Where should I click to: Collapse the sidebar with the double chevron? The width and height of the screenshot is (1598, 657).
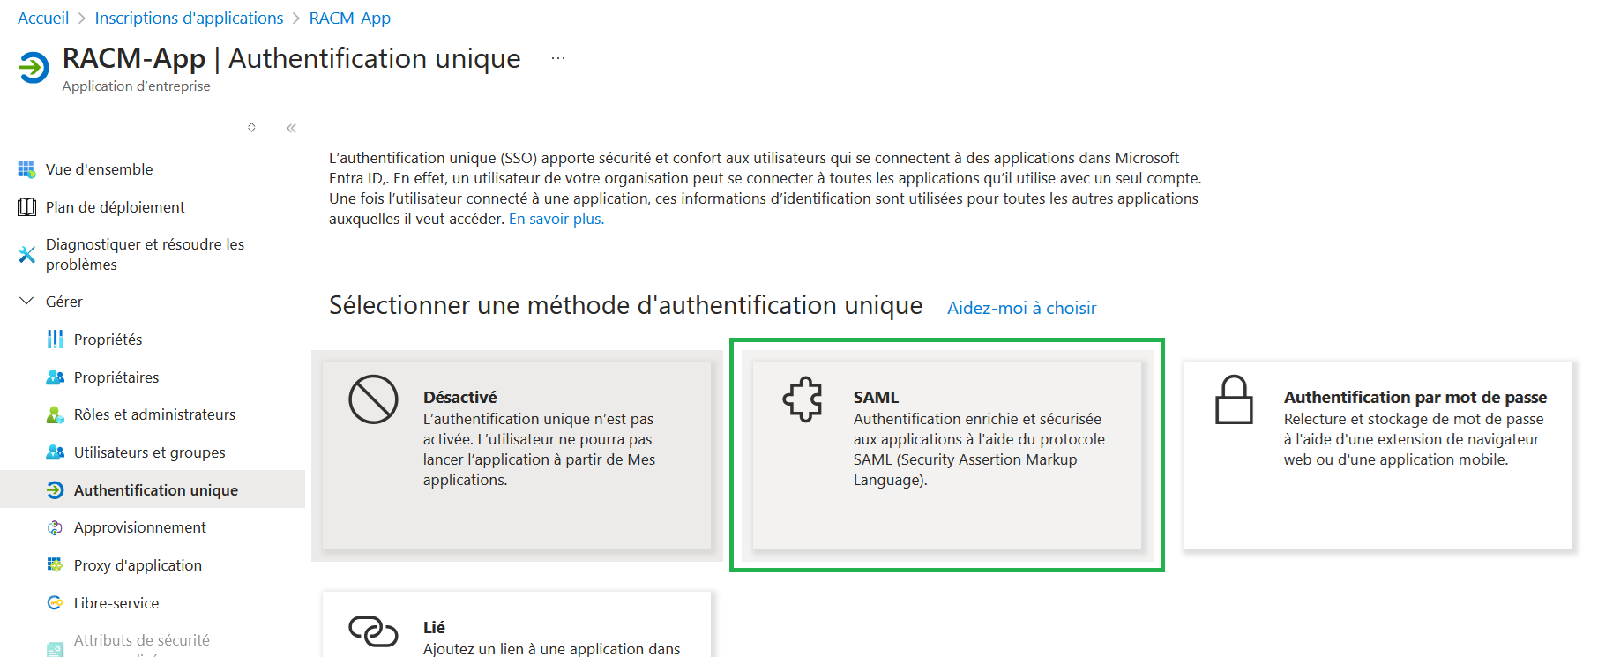291,128
